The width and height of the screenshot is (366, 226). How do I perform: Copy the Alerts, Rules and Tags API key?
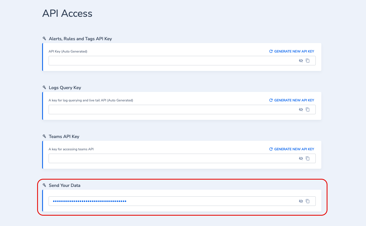pyautogui.click(x=308, y=61)
